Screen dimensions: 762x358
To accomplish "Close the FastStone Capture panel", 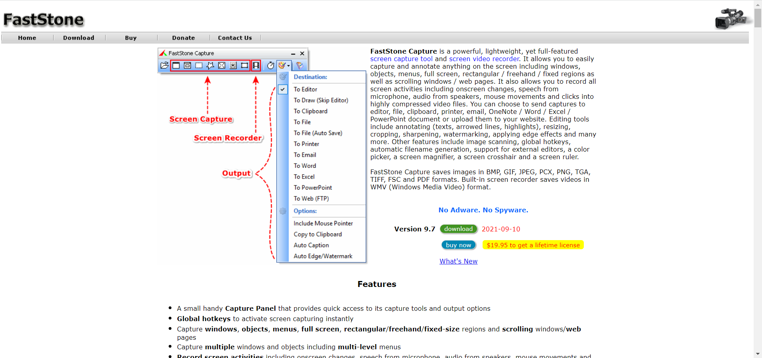I will pos(302,54).
